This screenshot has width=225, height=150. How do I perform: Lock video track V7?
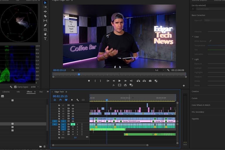(59, 105)
